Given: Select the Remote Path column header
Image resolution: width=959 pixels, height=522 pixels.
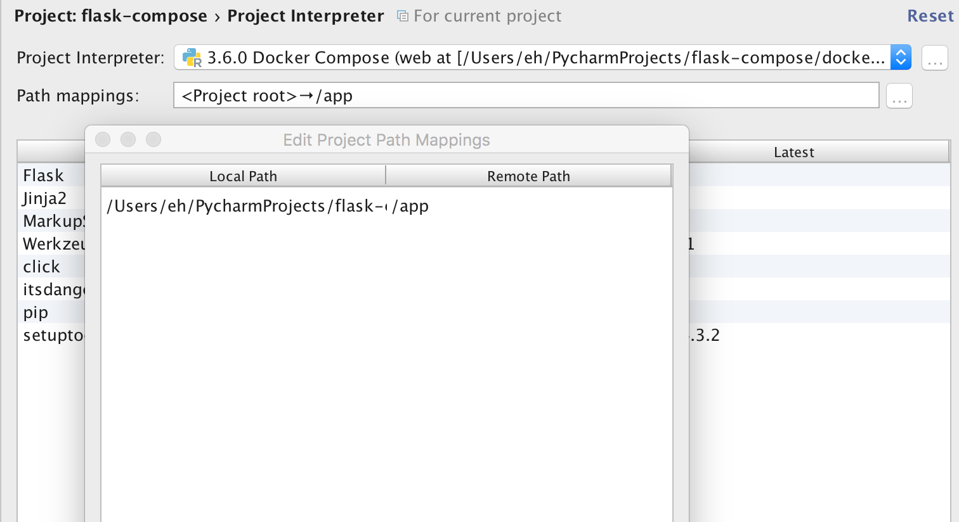Looking at the screenshot, I should (x=528, y=176).
